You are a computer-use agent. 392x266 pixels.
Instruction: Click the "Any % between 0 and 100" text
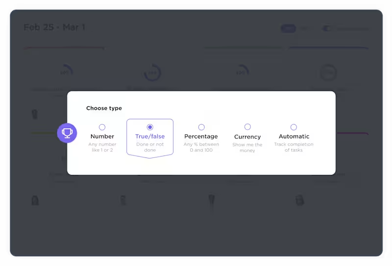pos(201,147)
